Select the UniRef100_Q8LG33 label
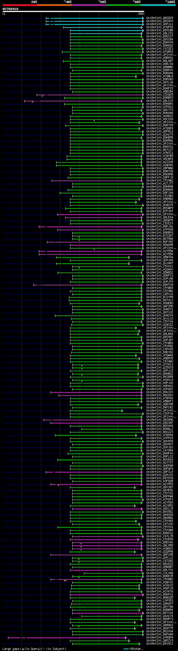 [160, 101]
